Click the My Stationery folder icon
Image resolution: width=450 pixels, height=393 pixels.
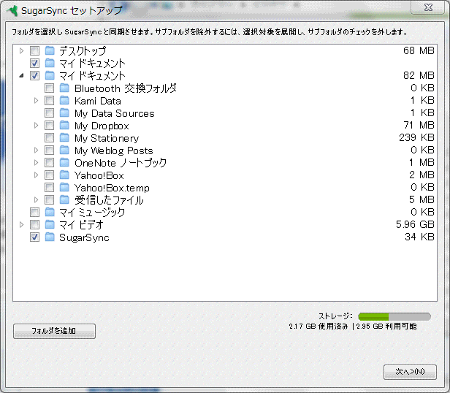64,138
